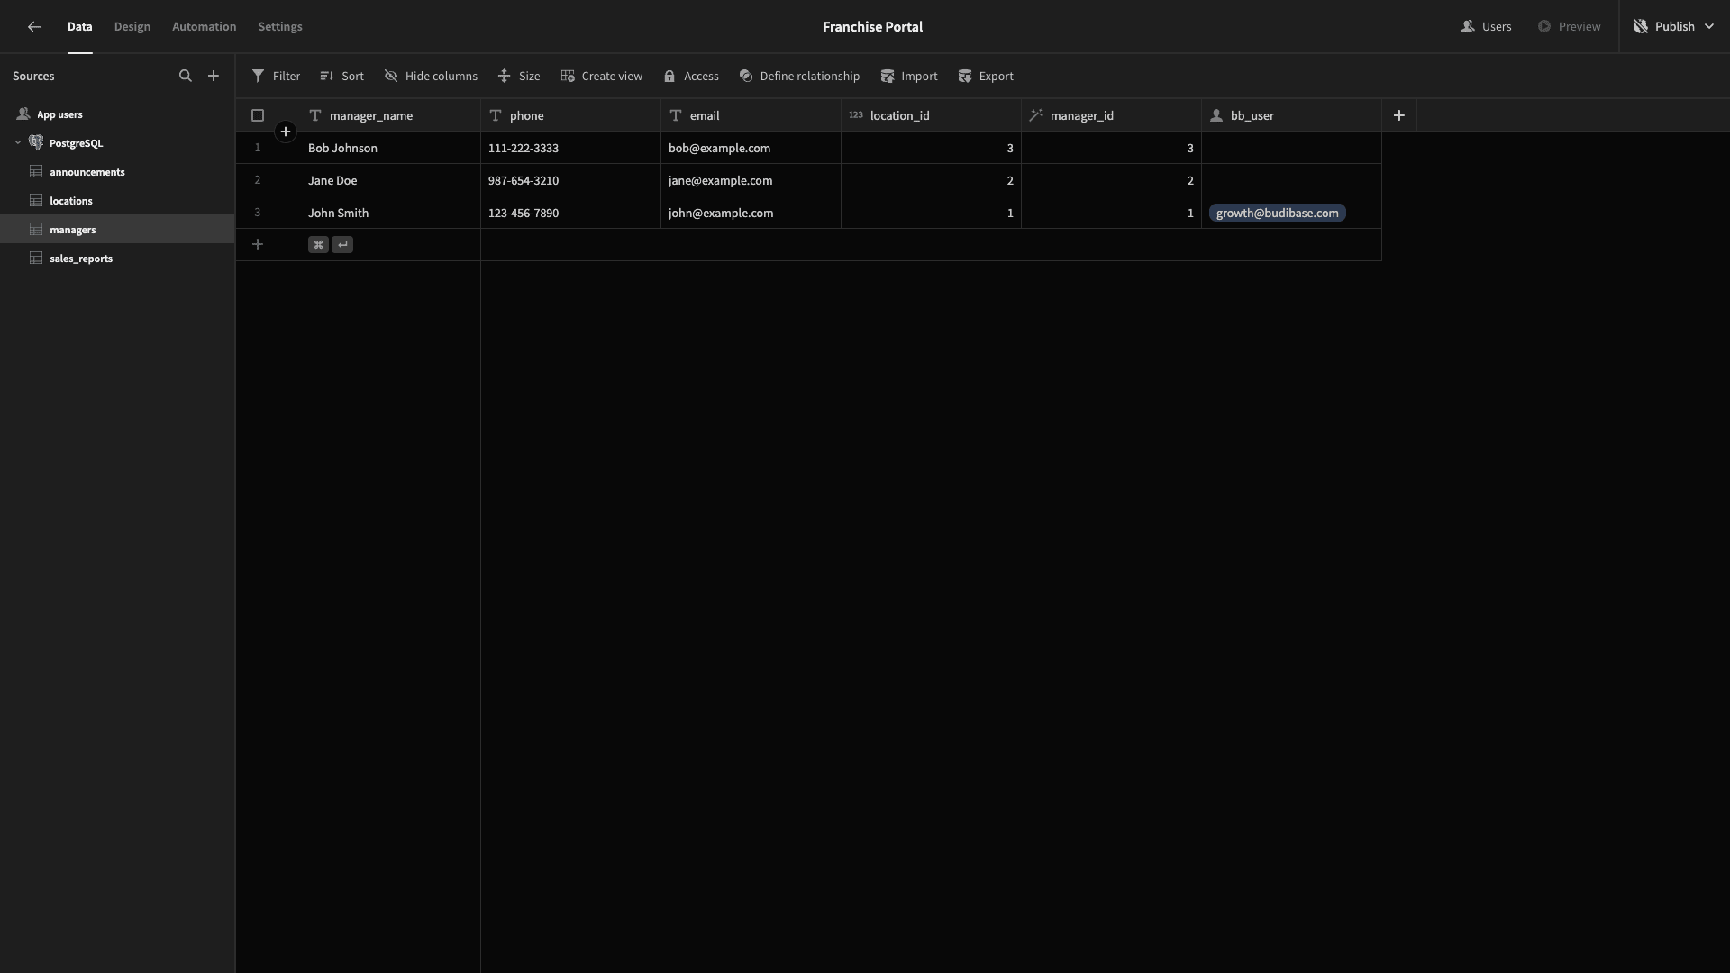
Task: Open the announcements table
Action: tap(117, 172)
